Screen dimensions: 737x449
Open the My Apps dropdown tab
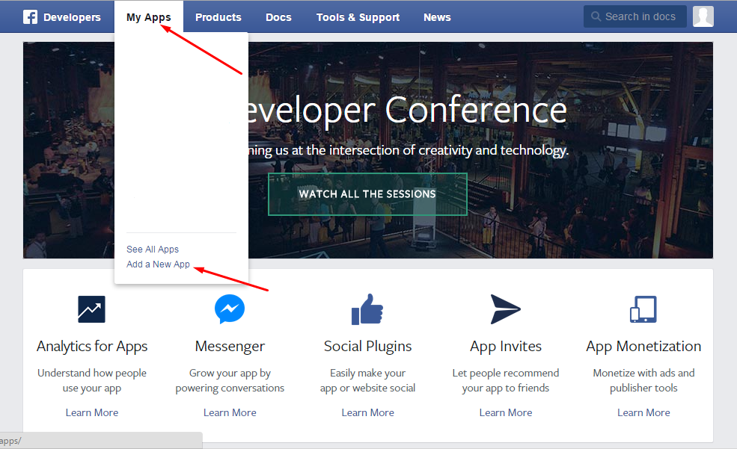tap(149, 17)
